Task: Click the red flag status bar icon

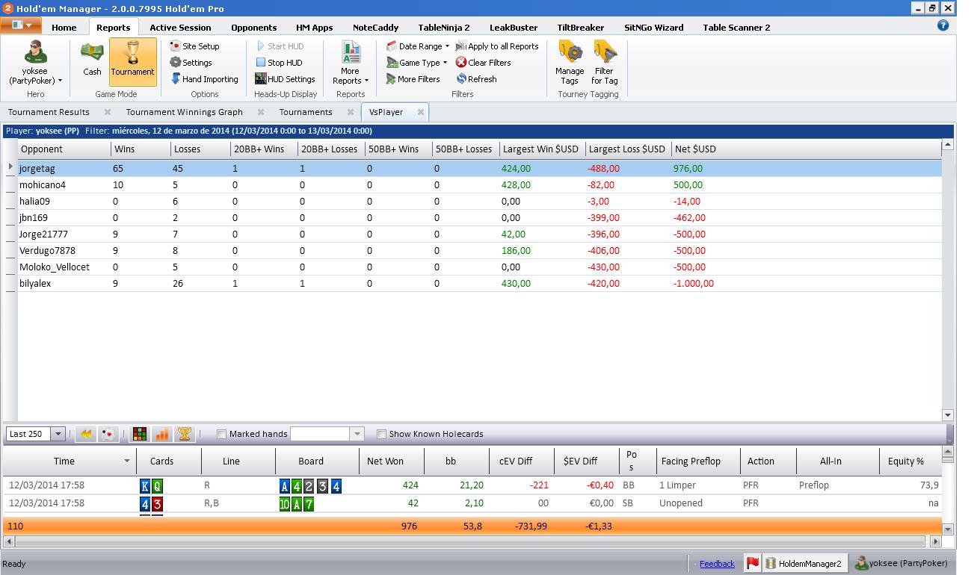Action: [x=753, y=564]
